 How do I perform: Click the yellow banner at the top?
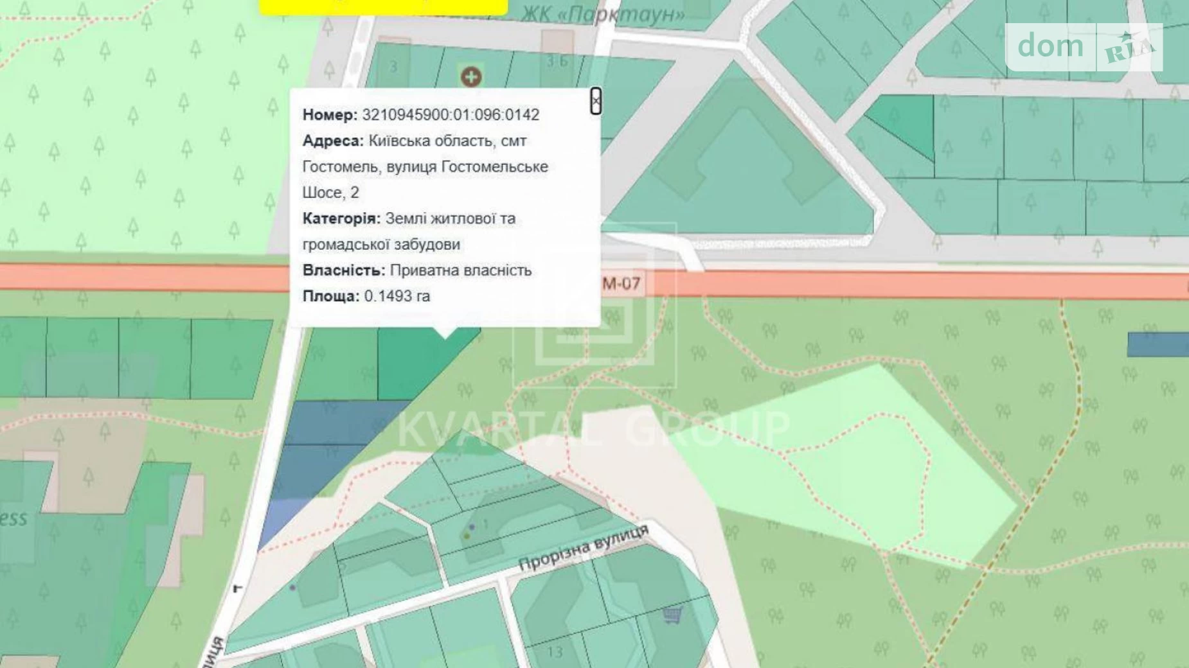[383, 6]
